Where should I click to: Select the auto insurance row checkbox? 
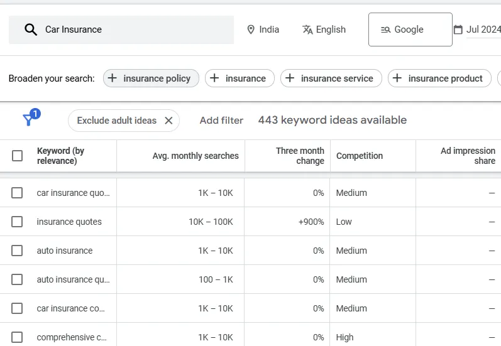click(17, 251)
